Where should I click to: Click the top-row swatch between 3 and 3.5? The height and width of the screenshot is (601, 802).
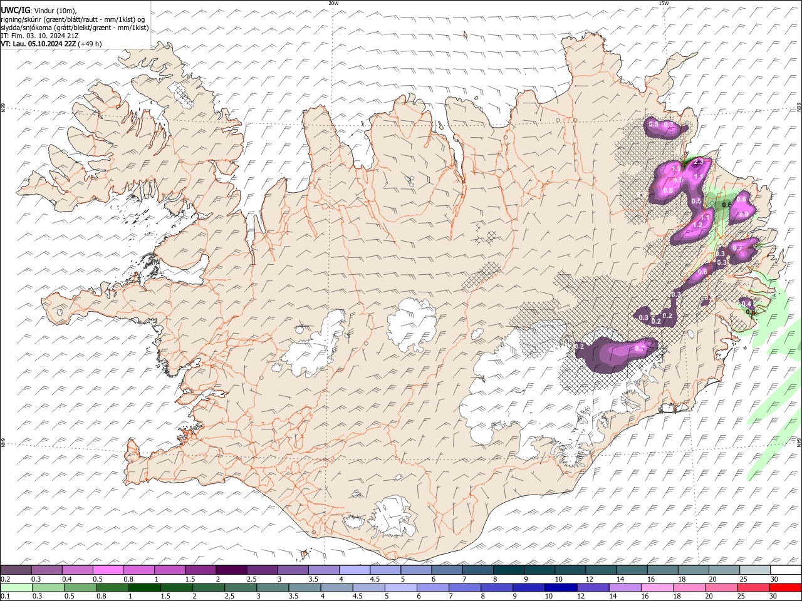pos(293,570)
